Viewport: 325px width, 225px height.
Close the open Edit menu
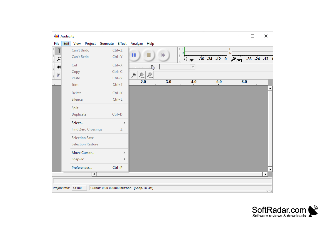66,43
